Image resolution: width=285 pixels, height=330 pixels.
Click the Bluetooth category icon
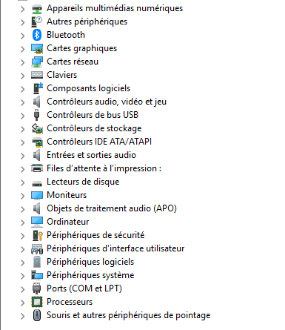[x=37, y=35]
